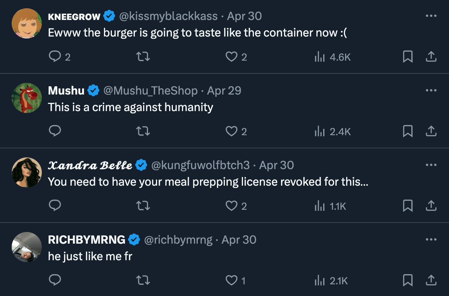Like the 'he just like me fr' tweet
This screenshot has width=449, height=296.
click(231, 281)
